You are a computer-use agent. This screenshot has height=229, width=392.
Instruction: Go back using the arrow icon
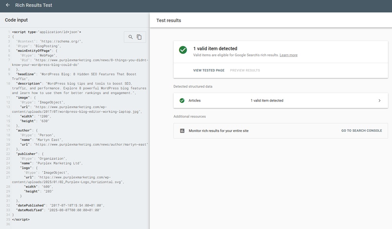pos(8,5)
